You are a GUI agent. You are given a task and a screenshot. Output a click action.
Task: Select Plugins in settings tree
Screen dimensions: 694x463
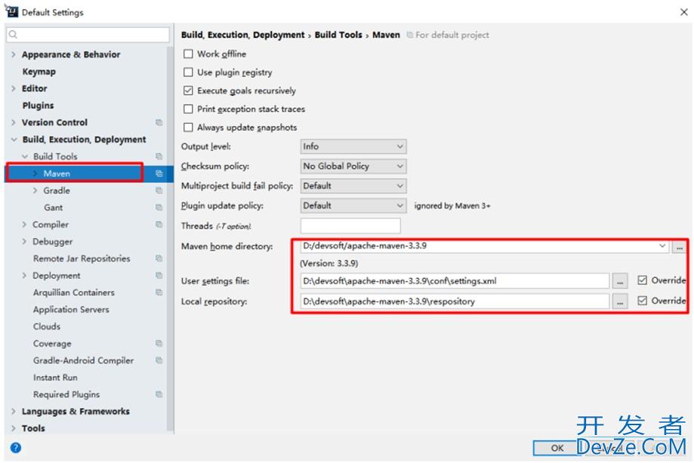pyautogui.click(x=38, y=105)
